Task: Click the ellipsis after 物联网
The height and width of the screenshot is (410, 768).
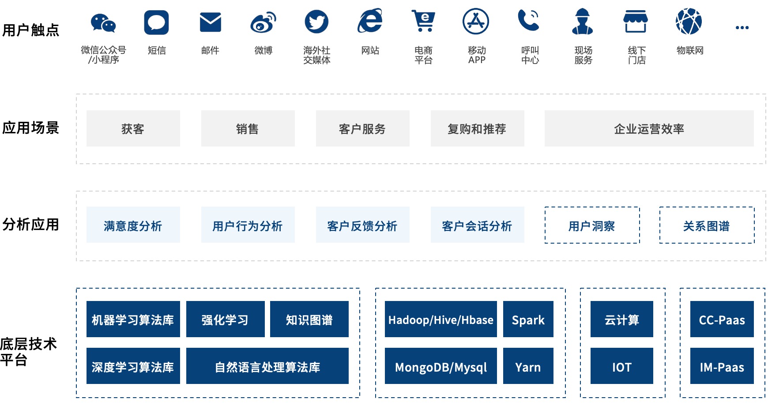Action: pos(742,26)
